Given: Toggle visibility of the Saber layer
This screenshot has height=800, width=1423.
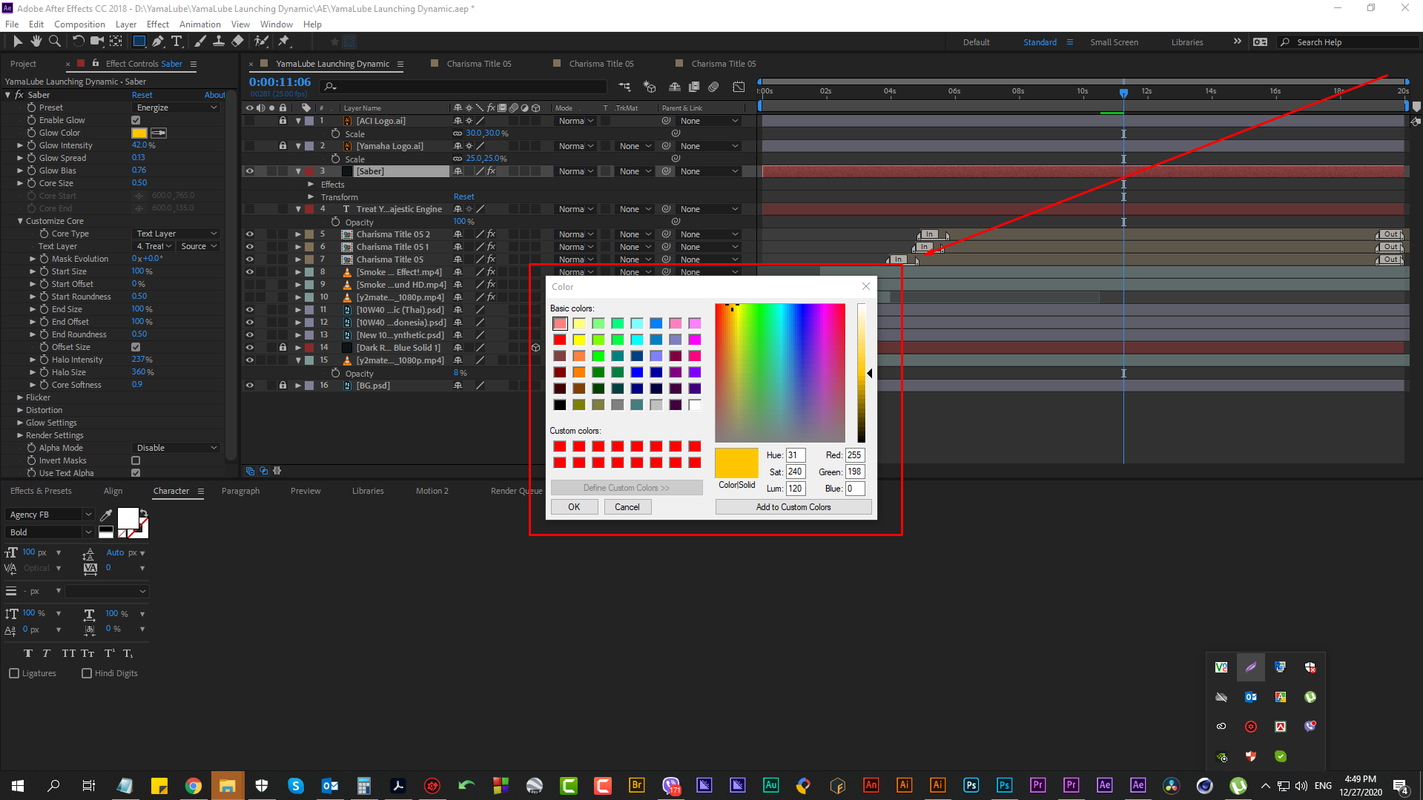Looking at the screenshot, I should [250, 171].
